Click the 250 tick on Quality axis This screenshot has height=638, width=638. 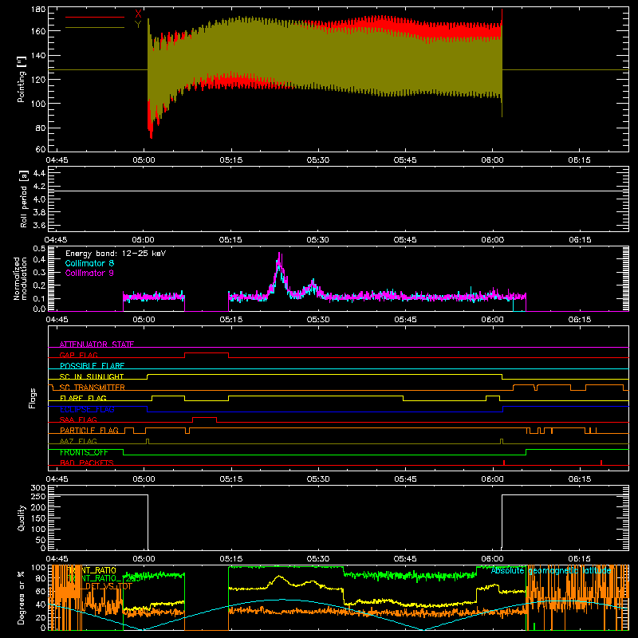tap(38, 497)
